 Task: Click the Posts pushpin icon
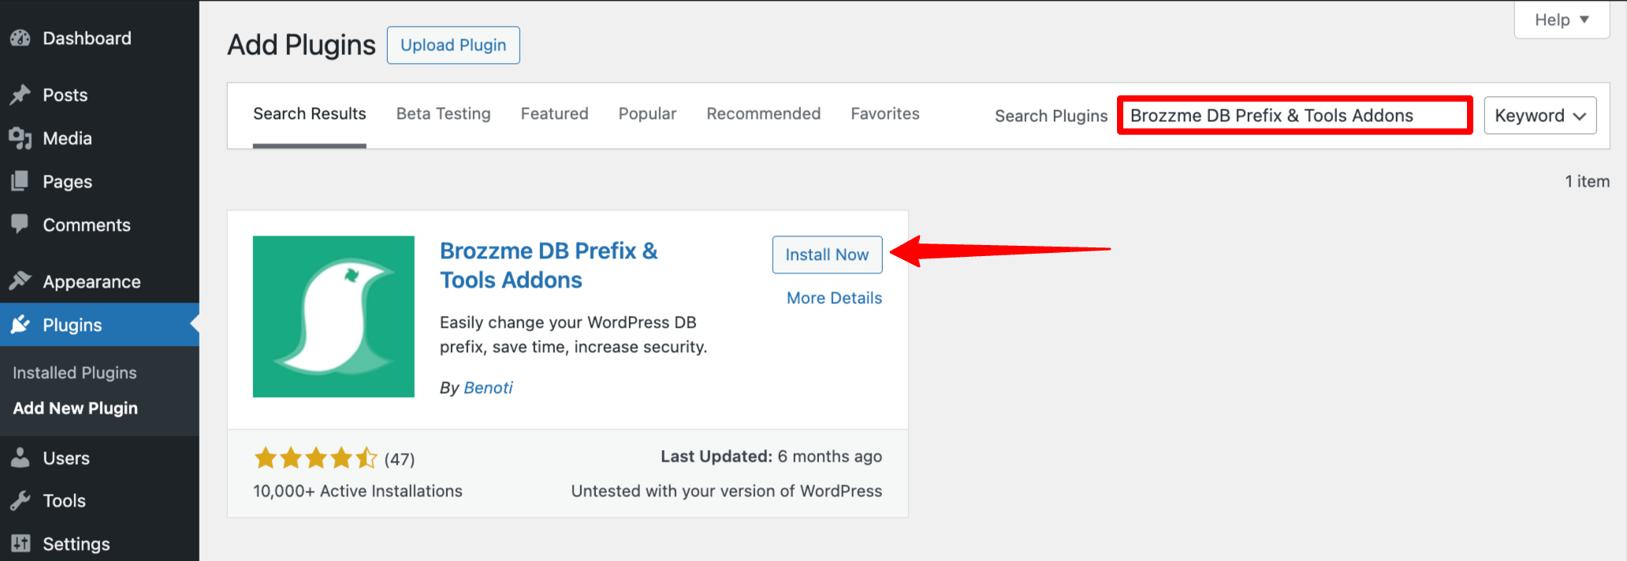point(20,95)
